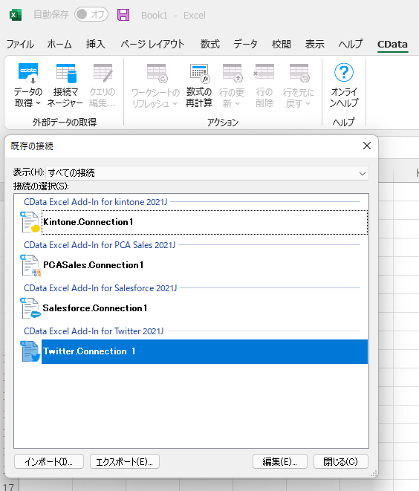This screenshot has height=491, width=419.
Task: Click the dialog resize grip corner
Action: (374, 473)
